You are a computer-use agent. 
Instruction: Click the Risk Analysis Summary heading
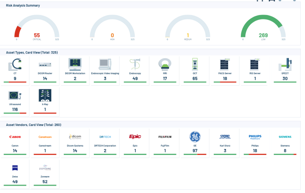23,5
